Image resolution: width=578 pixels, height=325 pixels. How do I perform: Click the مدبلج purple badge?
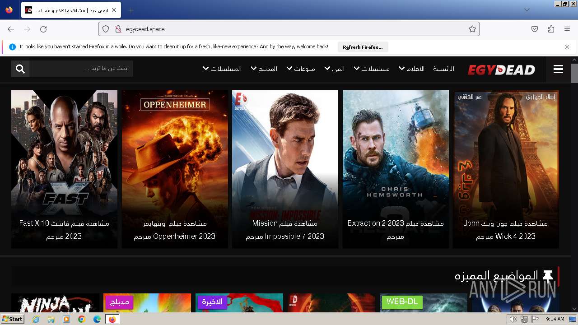[x=119, y=302]
